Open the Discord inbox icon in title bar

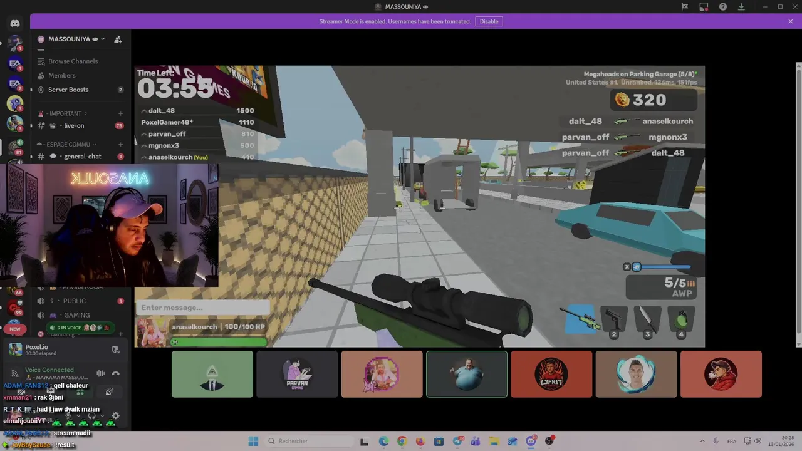[x=704, y=7]
